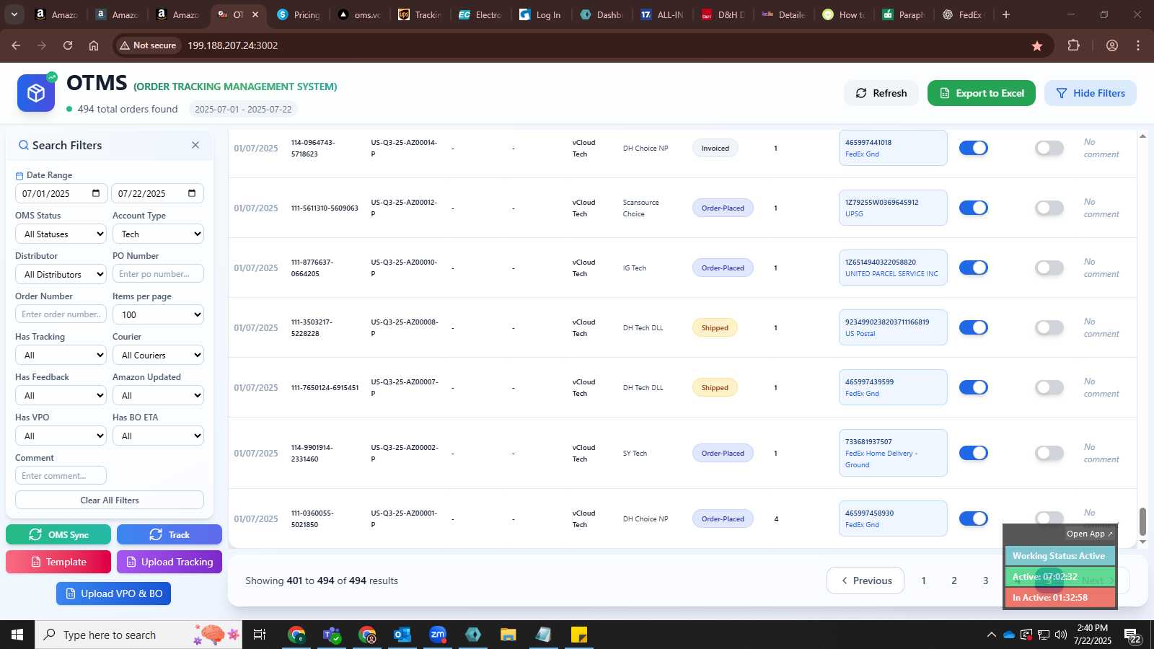Open File Explorer from the taskbar

tap(508, 635)
